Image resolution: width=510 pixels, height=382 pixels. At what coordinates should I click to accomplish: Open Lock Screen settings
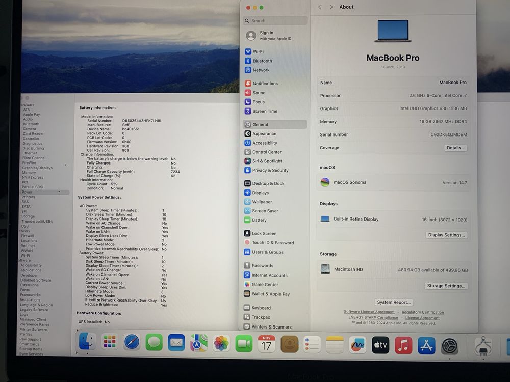[x=260, y=234]
